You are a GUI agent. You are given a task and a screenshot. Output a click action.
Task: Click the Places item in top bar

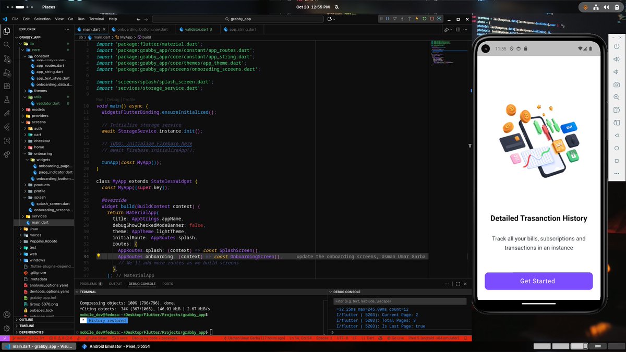(x=49, y=7)
